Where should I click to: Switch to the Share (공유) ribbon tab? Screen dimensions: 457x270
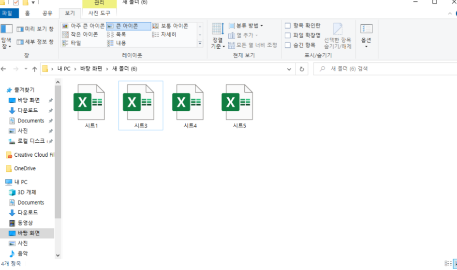tap(47, 13)
